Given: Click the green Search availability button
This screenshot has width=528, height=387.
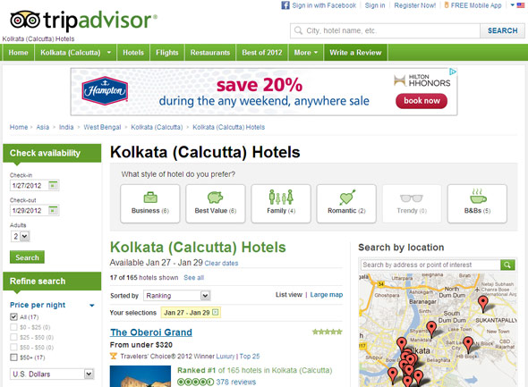Looking at the screenshot, I should 27,257.
